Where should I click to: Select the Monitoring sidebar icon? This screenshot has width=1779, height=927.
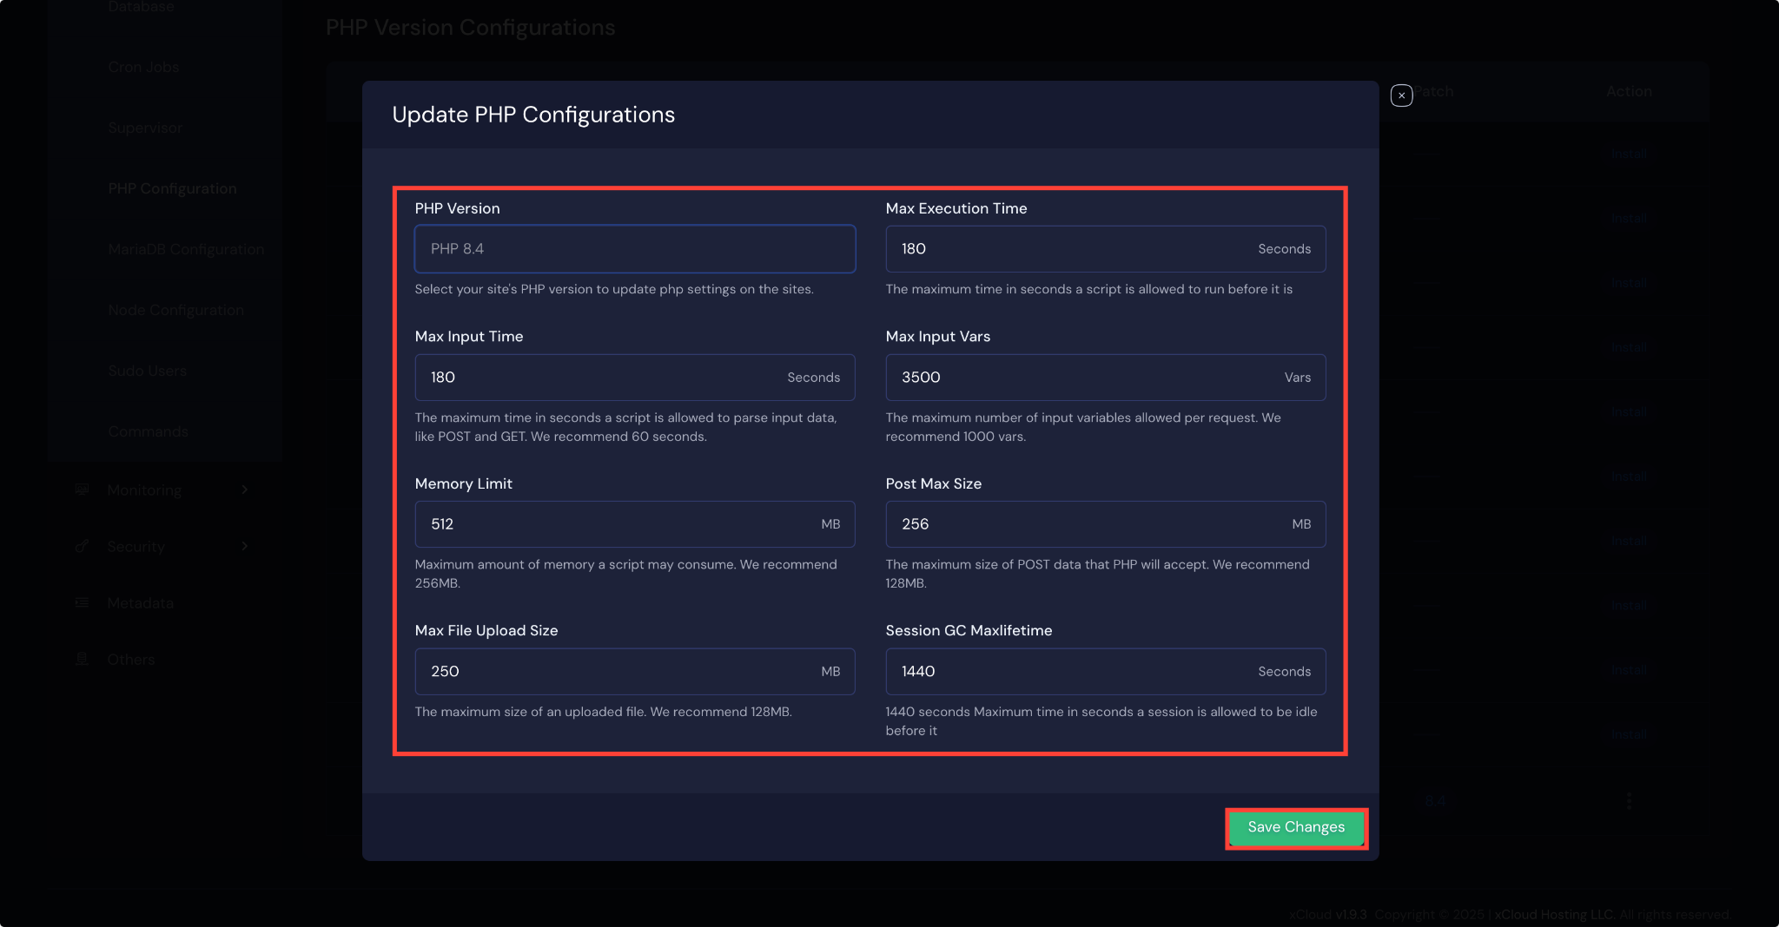pyautogui.click(x=83, y=490)
